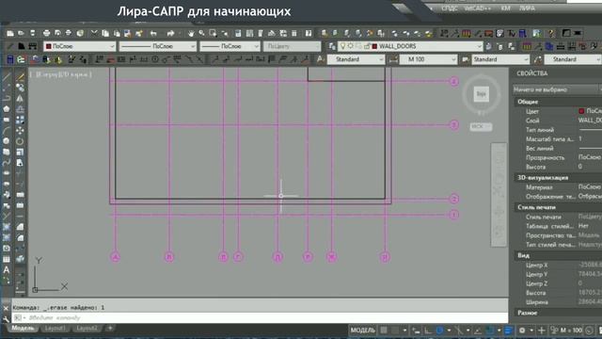Open the lineweight ПоСлою dropdown
The width and height of the screenshot is (602, 339).
pos(230,46)
